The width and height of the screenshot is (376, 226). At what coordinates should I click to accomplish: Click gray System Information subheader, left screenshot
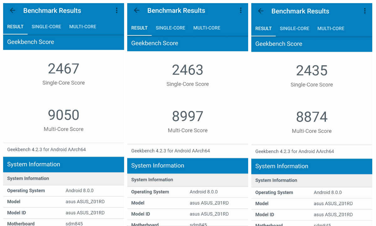tap(64, 179)
